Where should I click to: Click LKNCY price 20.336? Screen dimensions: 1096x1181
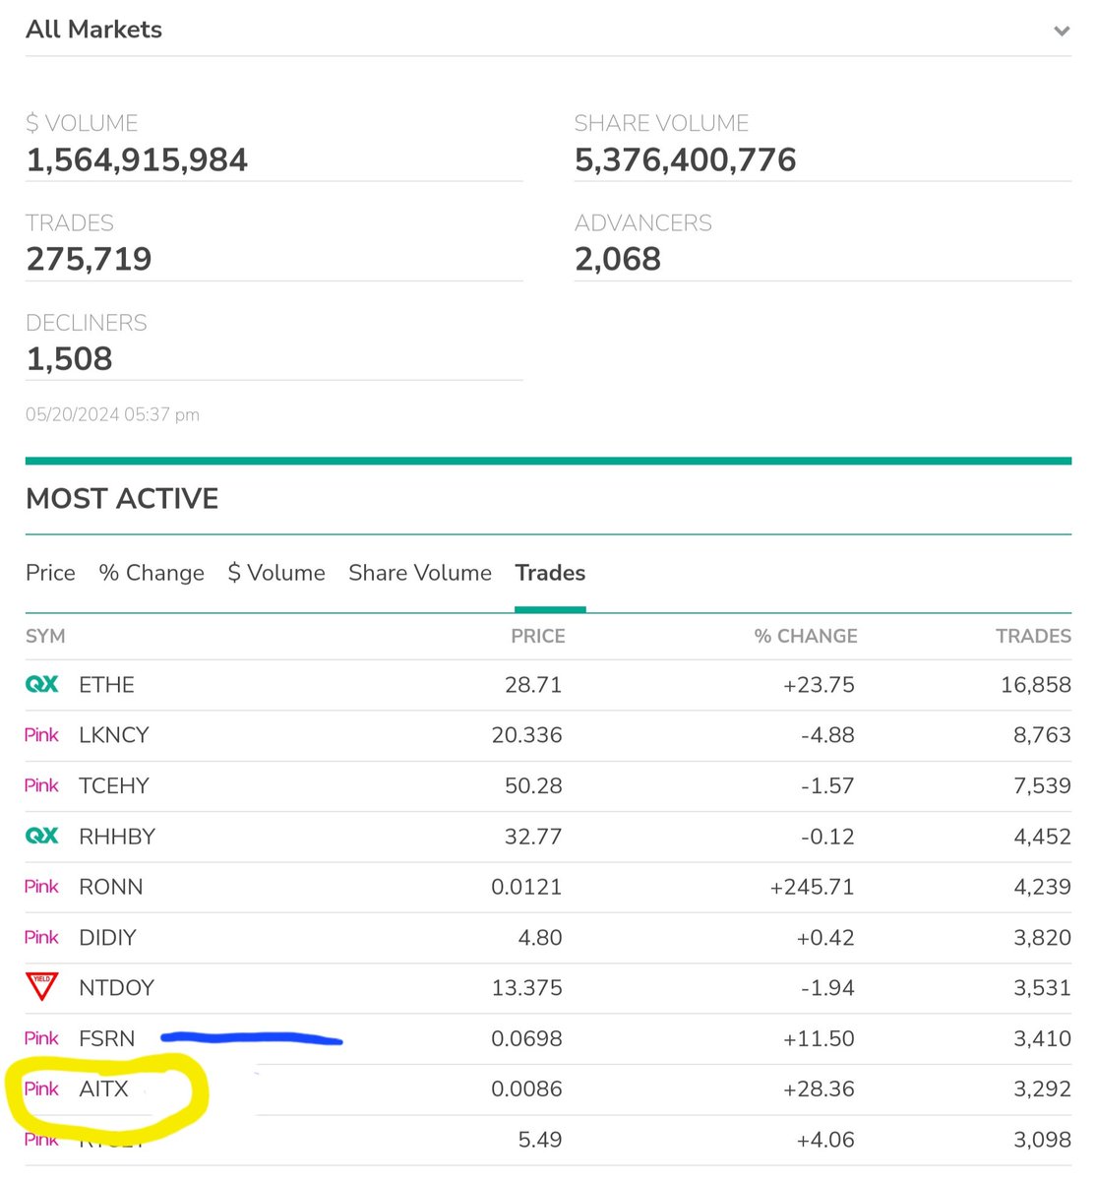(526, 735)
